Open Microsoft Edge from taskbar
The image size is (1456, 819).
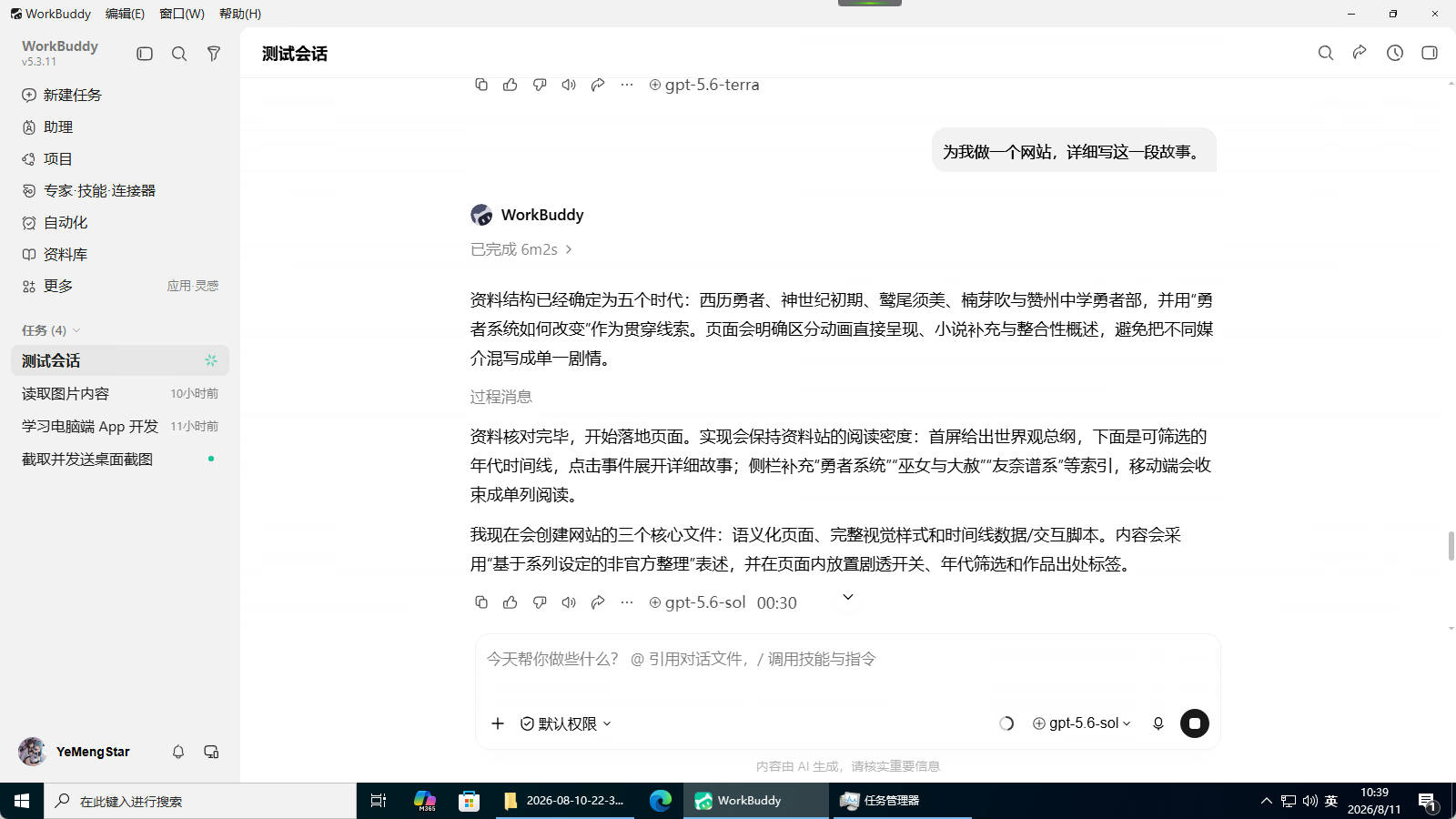[660, 801]
